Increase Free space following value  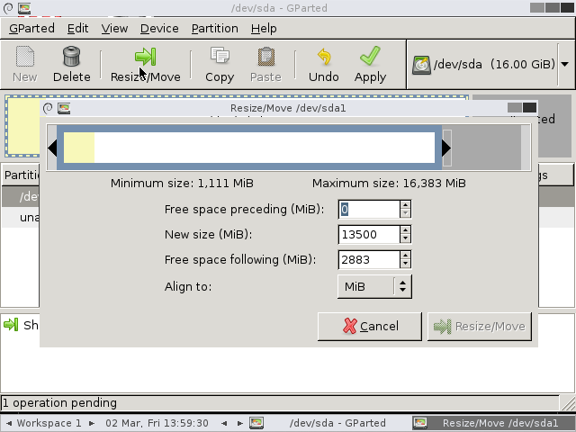[x=405, y=256]
